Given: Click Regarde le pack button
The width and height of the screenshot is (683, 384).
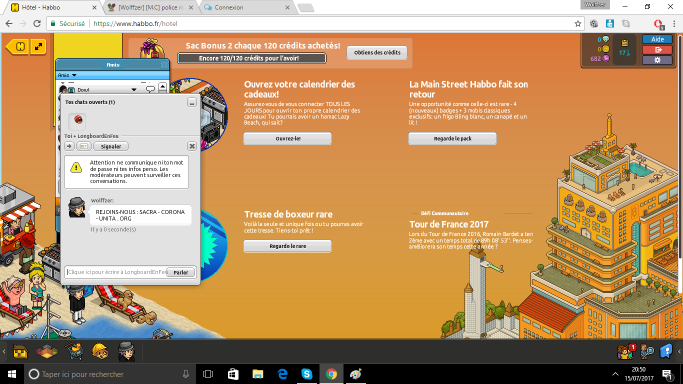Looking at the screenshot, I should [x=452, y=138].
